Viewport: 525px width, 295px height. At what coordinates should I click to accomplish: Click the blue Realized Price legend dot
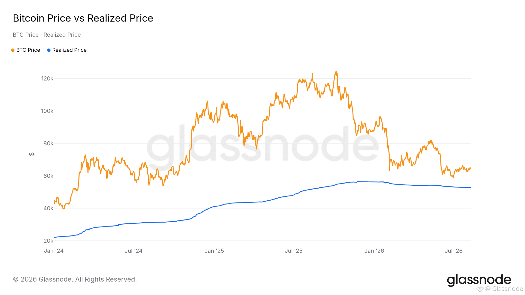pyautogui.click(x=49, y=50)
